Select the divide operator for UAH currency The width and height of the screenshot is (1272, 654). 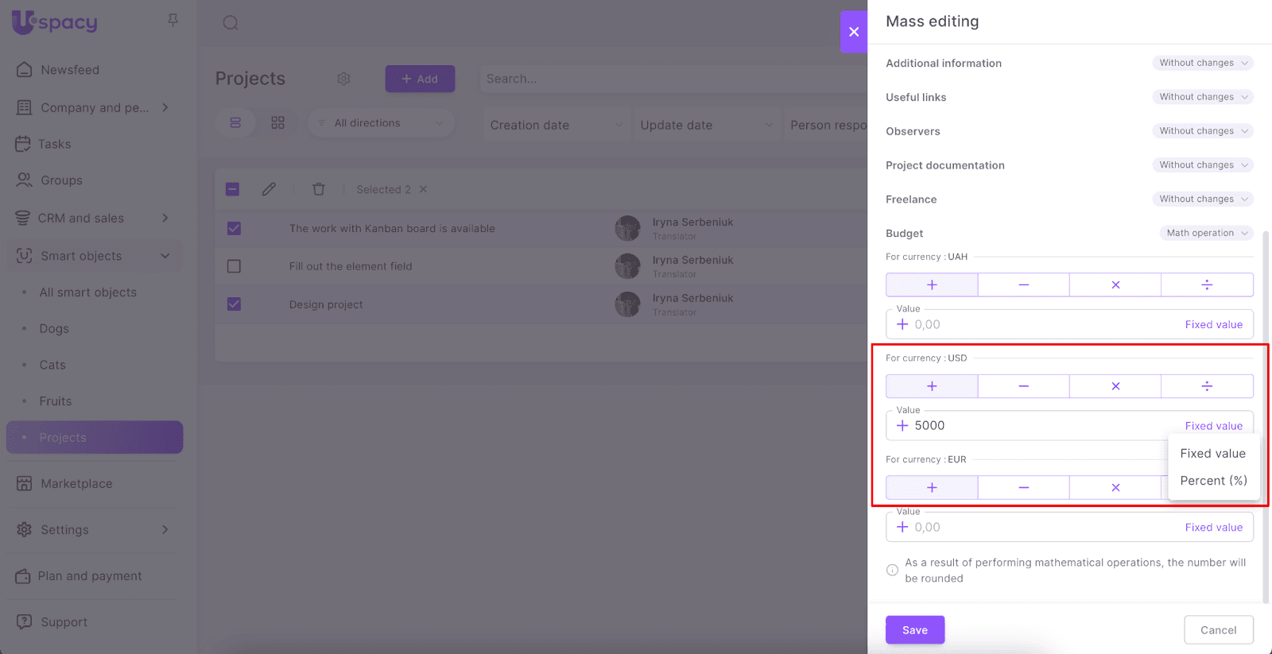click(1206, 284)
